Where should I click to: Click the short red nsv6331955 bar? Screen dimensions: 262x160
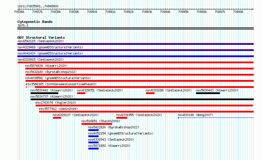click(122, 118)
